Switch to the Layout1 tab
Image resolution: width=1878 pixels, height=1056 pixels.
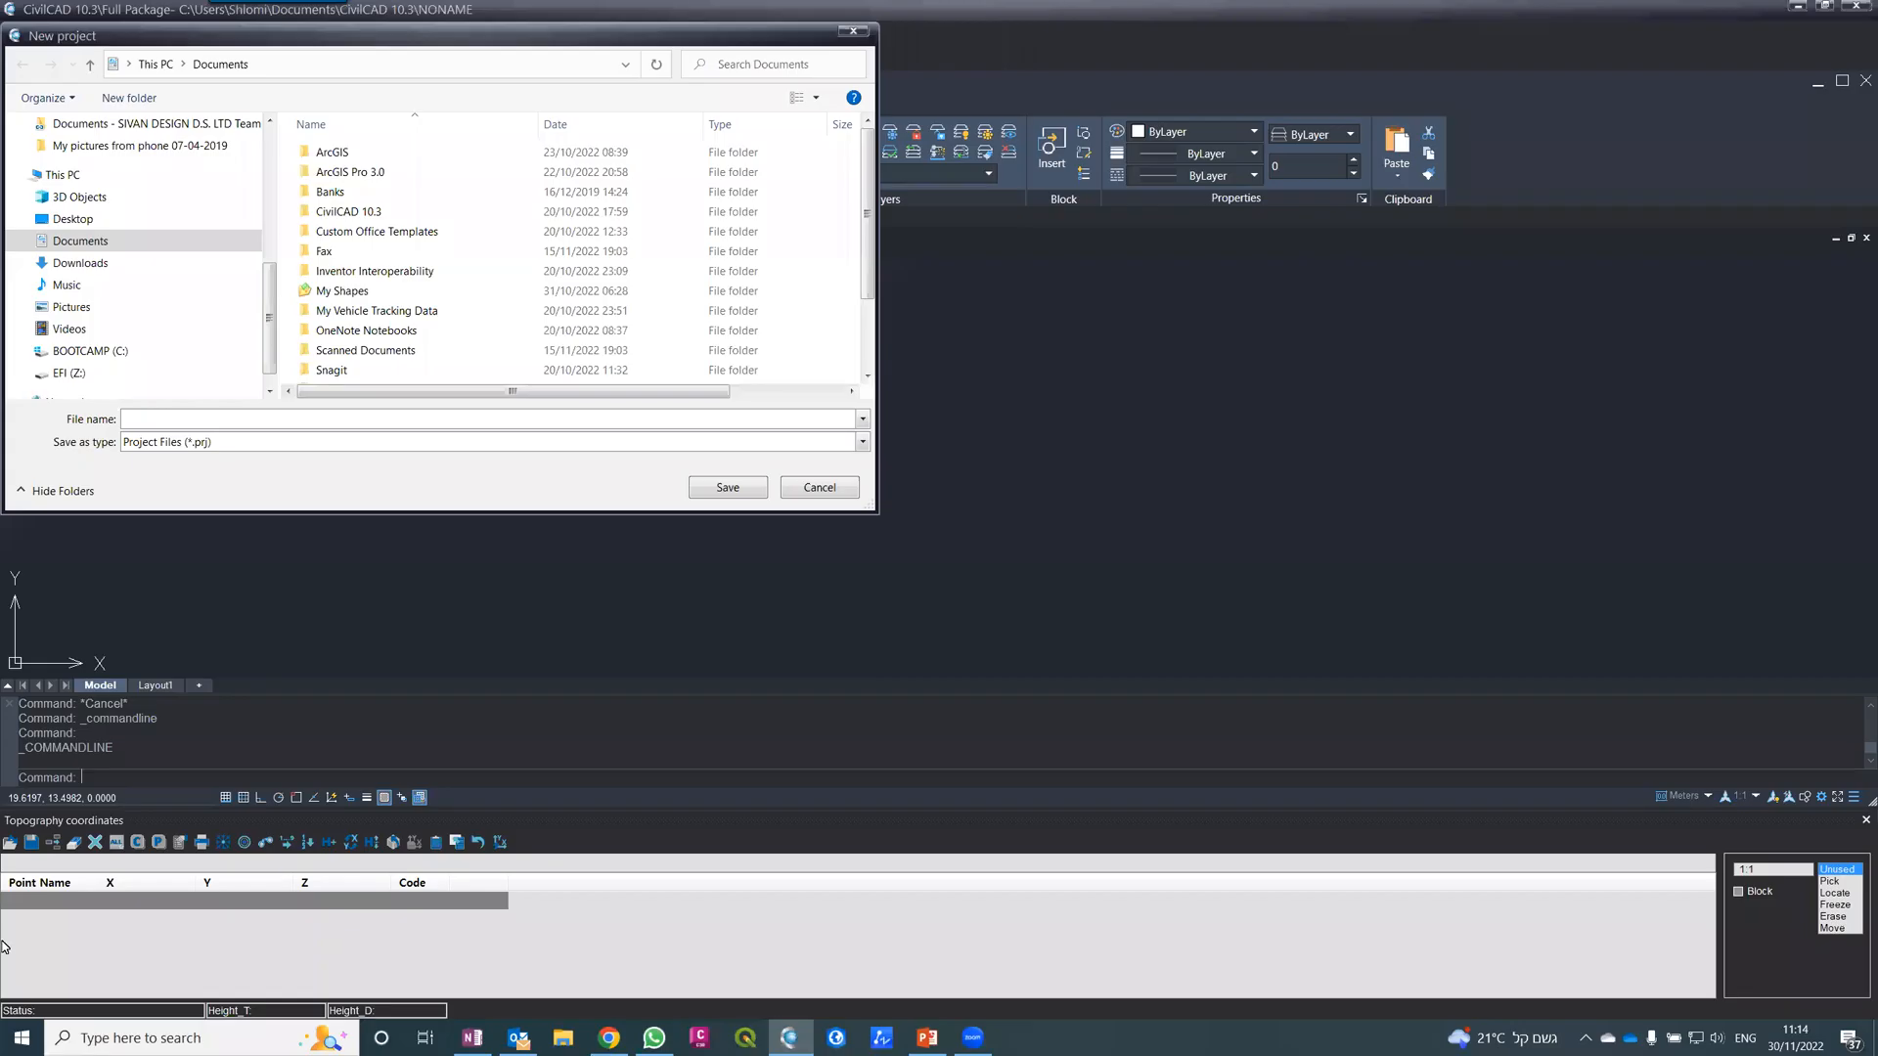[x=155, y=684]
